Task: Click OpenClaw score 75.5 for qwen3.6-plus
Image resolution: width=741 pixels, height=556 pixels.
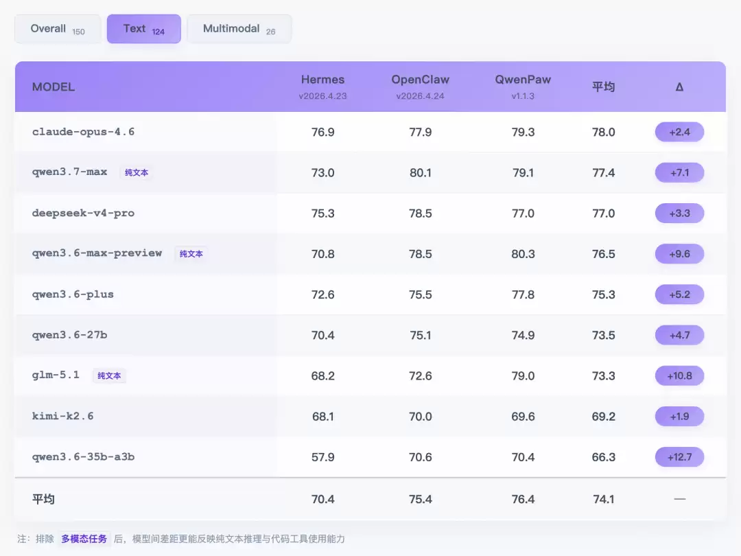Action: 420,295
